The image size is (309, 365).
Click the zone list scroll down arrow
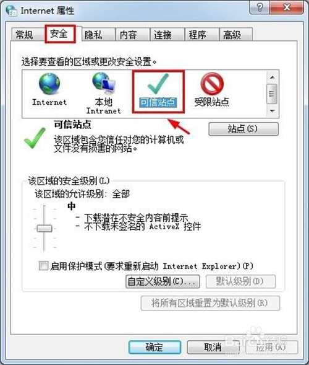(273, 111)
